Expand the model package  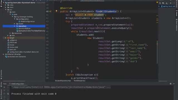coord(15,24)
